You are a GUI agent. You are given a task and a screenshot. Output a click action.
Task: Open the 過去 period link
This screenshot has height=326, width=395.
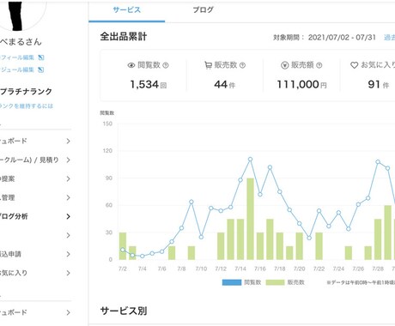[x=389, y=38]
